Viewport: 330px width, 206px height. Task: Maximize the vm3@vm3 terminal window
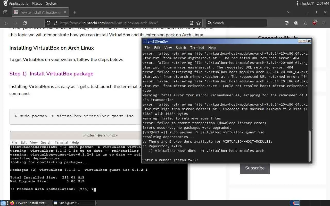point(304,41)
